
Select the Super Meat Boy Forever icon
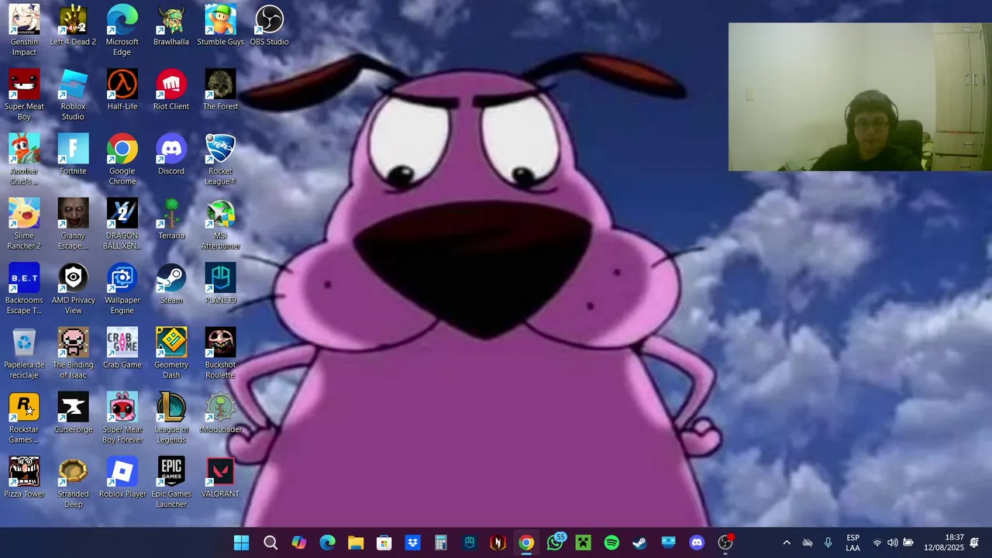point(122,418)
